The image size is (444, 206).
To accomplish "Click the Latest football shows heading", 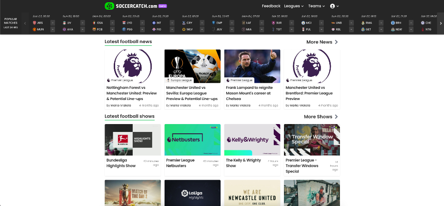I will click(129, 116).
